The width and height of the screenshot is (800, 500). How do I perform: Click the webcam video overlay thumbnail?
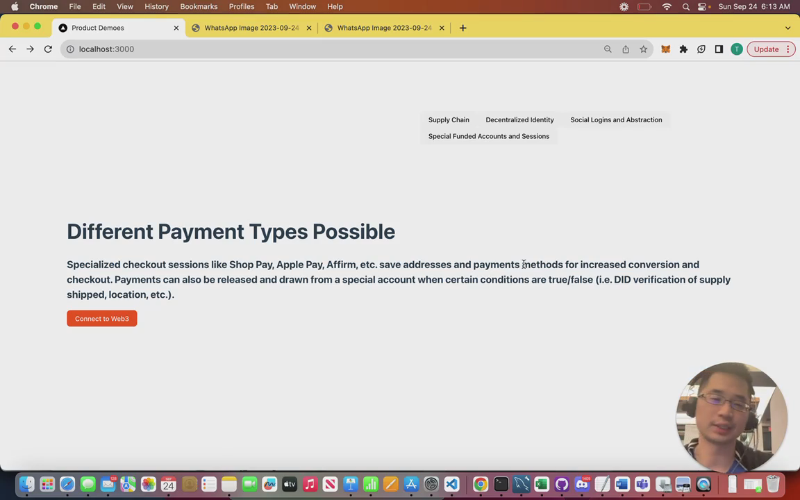pos(731,417)
